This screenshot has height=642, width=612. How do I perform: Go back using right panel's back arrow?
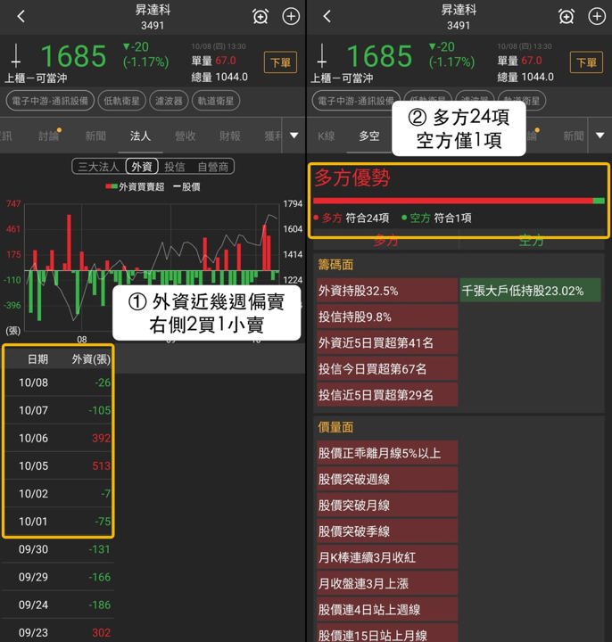(x=327, y=16)
